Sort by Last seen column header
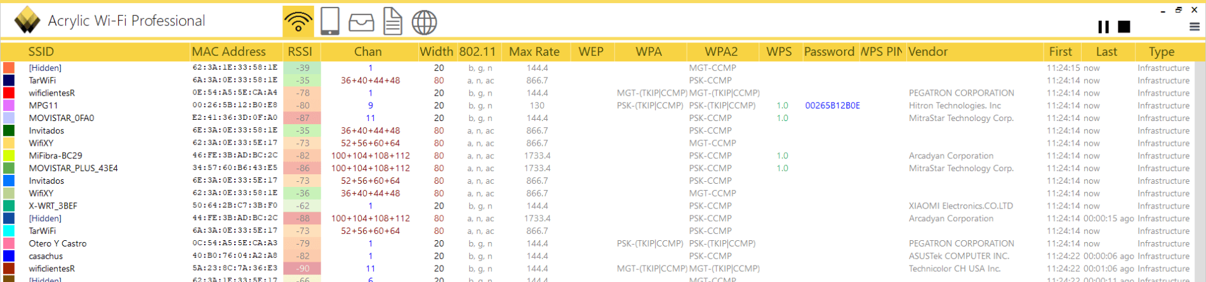The height and width of the screenshot is (282, 1206). [x=1106, y=51]
